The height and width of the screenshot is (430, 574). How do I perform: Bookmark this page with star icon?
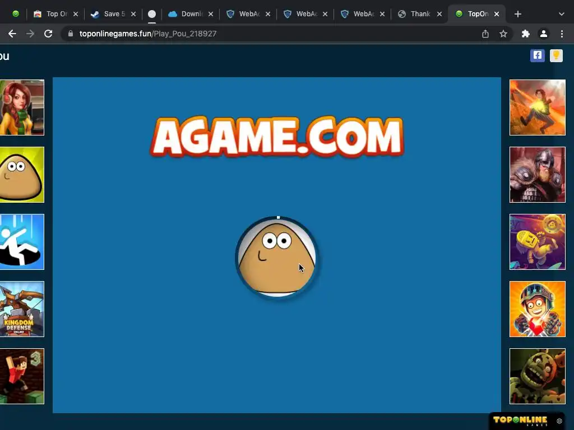(x=503, y=34)
